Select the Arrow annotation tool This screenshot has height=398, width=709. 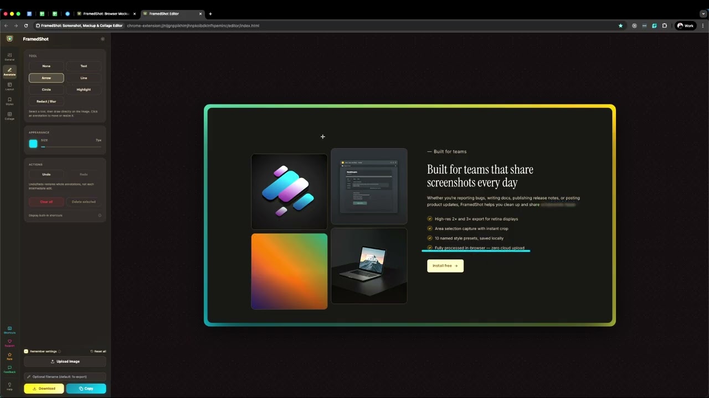[47, 78]
